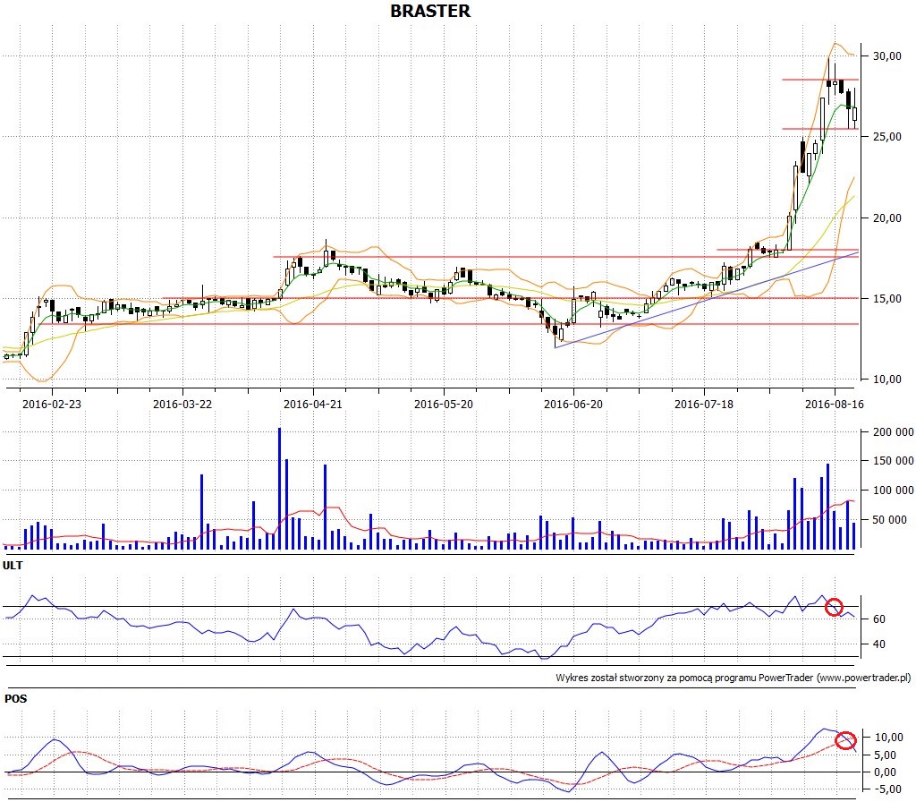Viewport: 916px width, 802px height.
Task: Click the 25,00 price axis label
Action: 886,137
